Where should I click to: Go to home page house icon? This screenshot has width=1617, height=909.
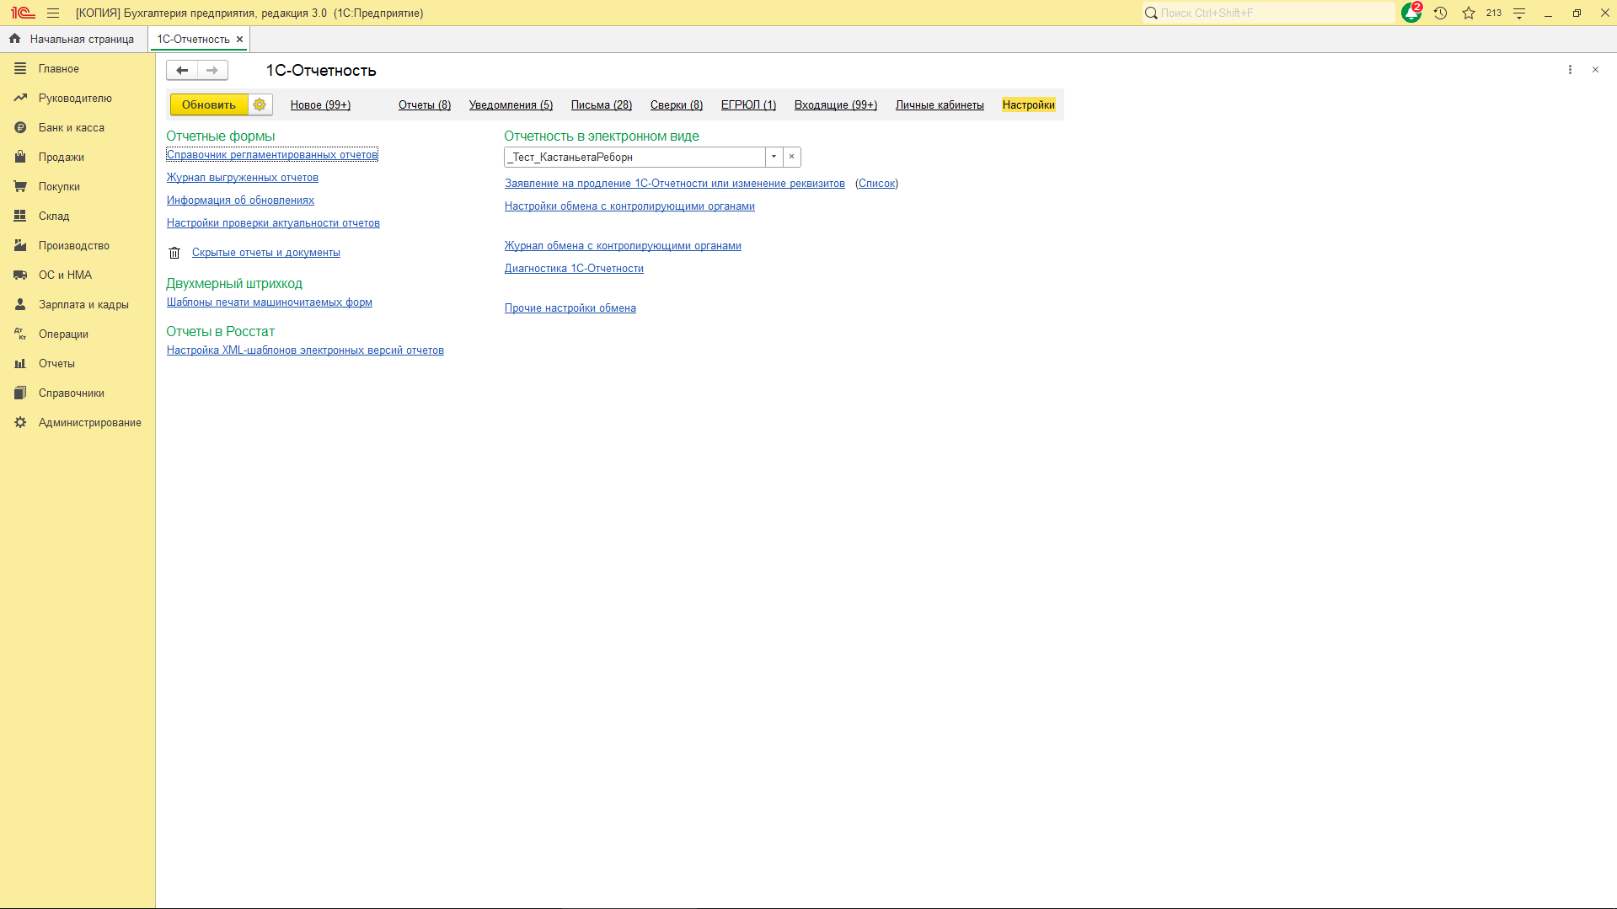coord(14,39)
